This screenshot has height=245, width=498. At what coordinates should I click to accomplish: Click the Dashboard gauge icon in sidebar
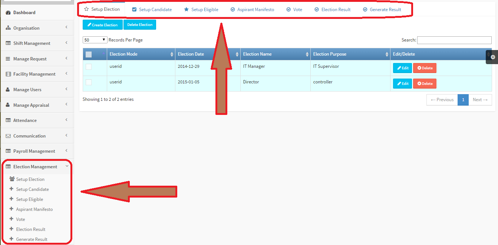[x=8, y=13]
